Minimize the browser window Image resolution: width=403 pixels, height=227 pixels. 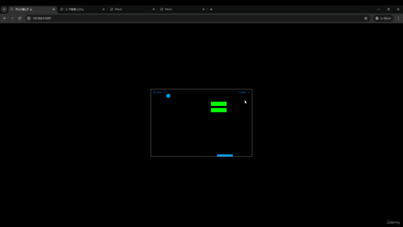pos(379,9)
